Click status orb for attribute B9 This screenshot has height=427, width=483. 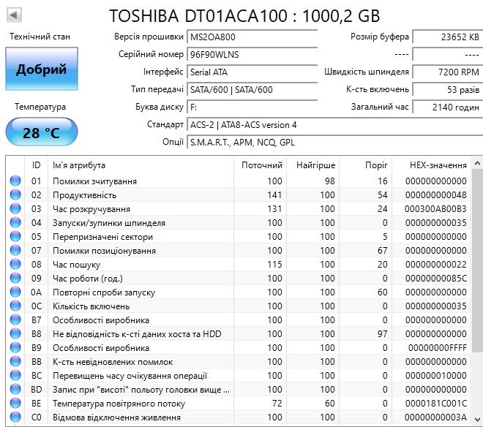pos(15,347)
